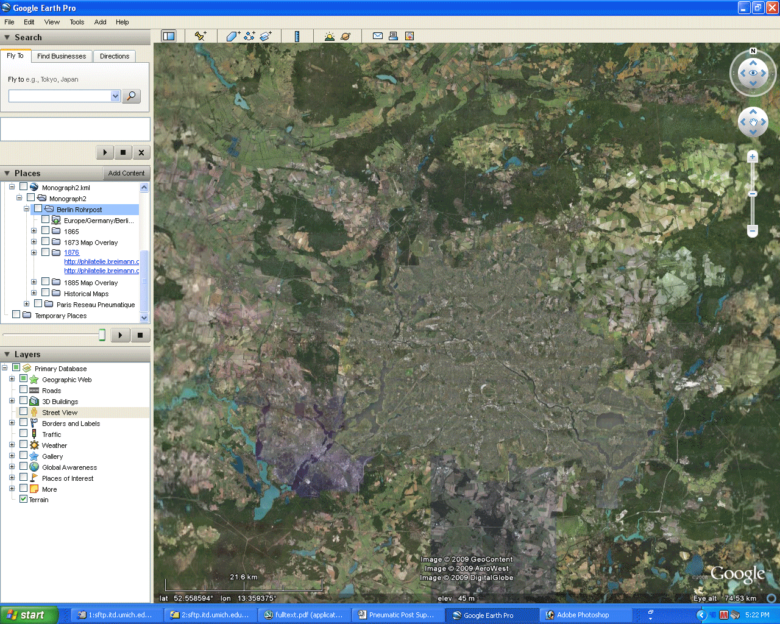Click the north compass N marker

753,51
